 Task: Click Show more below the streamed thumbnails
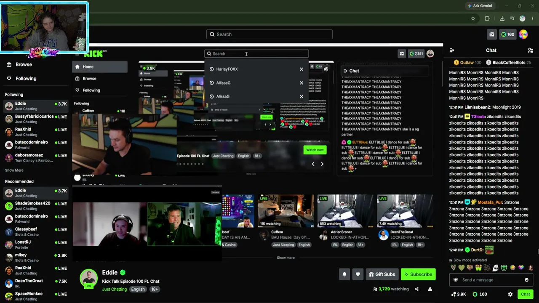point(286,258)
